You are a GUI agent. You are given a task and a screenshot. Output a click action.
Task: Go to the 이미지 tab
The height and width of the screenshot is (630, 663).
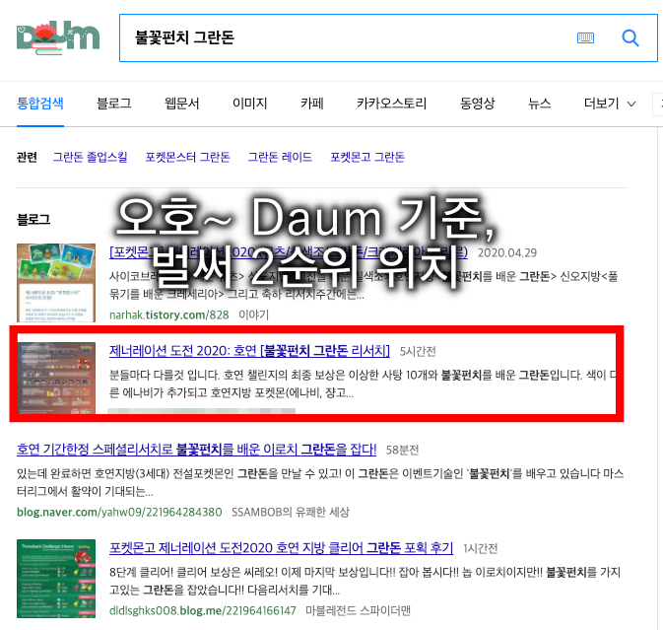pyautogui.click(x=250, y=104)
